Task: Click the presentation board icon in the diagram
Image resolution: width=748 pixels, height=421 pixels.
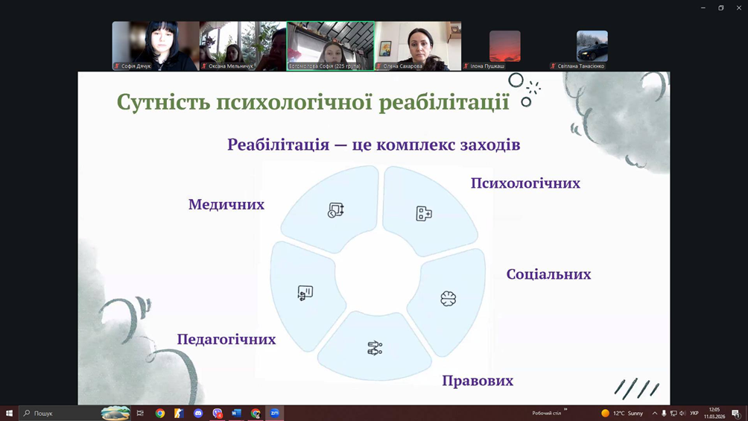Action: (x=305, y=293)
